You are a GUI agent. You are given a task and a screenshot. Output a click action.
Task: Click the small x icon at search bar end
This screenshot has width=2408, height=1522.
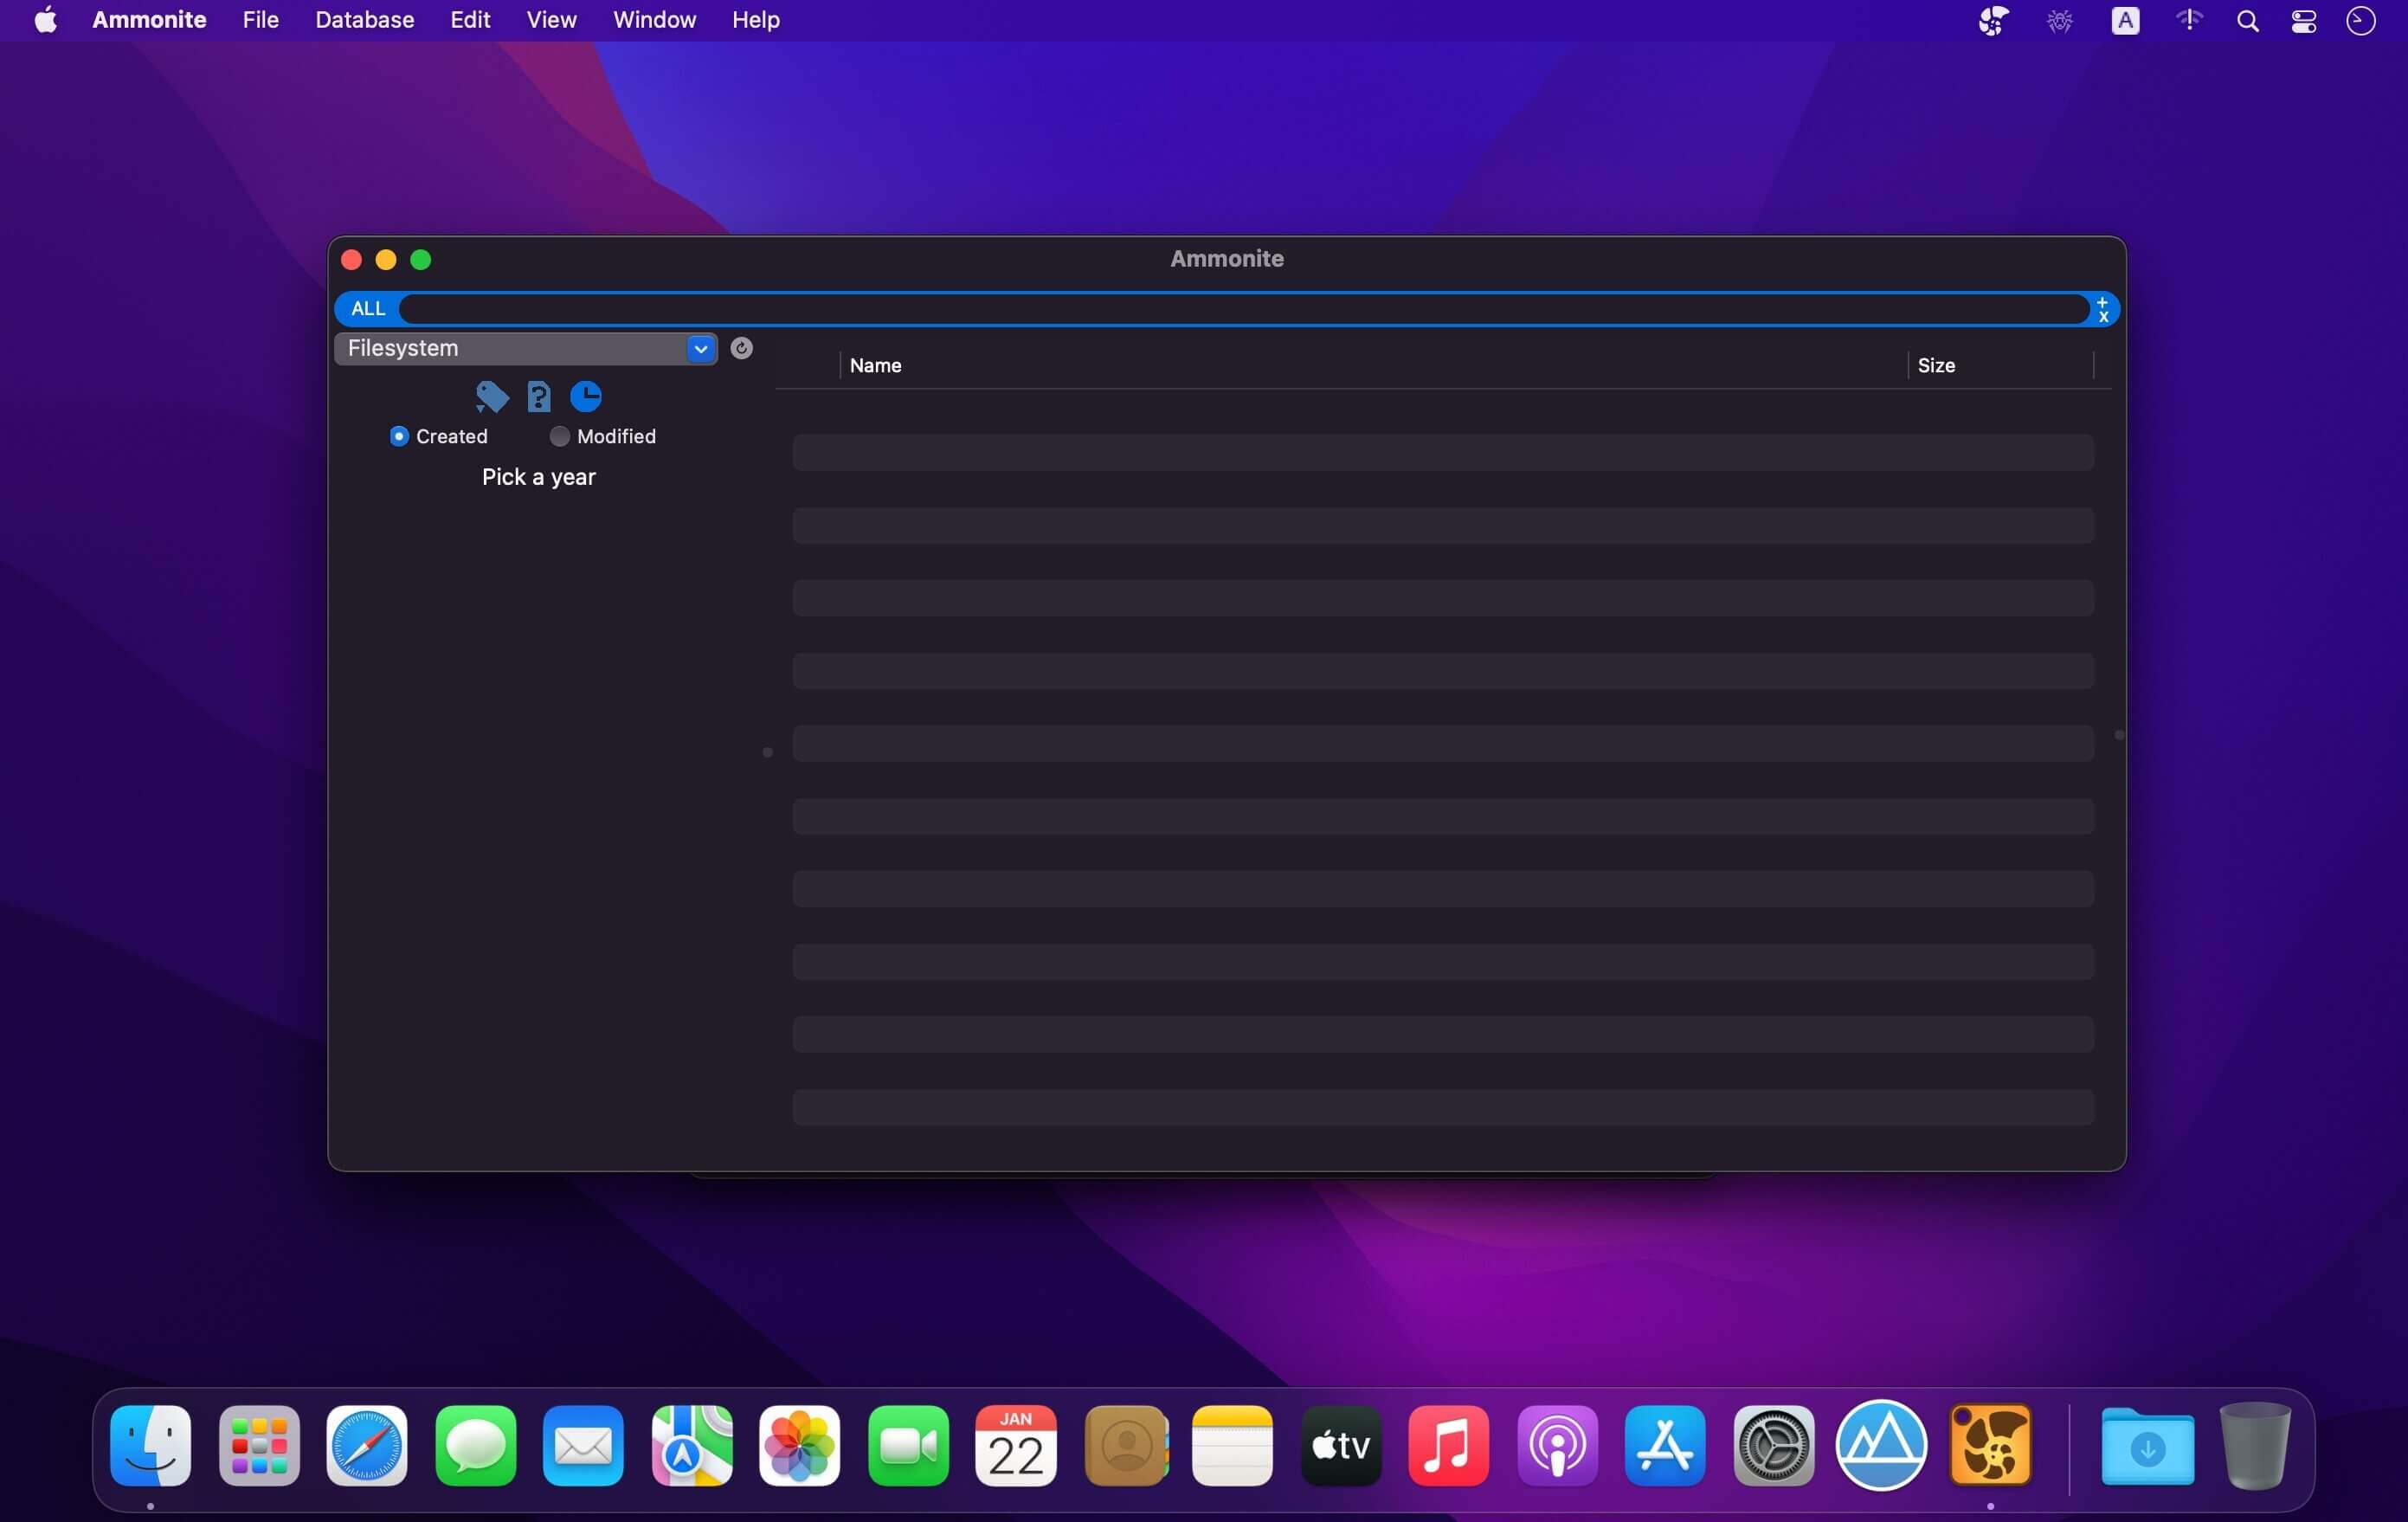[x=2103, y=316]
